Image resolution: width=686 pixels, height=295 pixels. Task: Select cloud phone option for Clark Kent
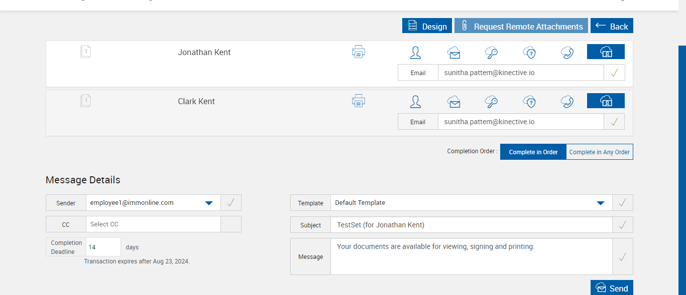pyautogui.click(x=567, y=102)
